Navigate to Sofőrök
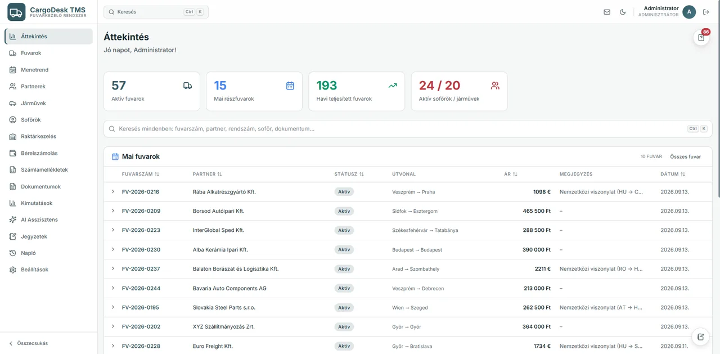 [x=48, y=120]
